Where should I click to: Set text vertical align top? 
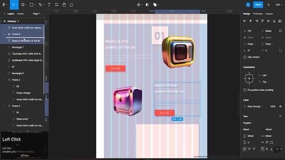pyautogui.click(x=262, y=149)
